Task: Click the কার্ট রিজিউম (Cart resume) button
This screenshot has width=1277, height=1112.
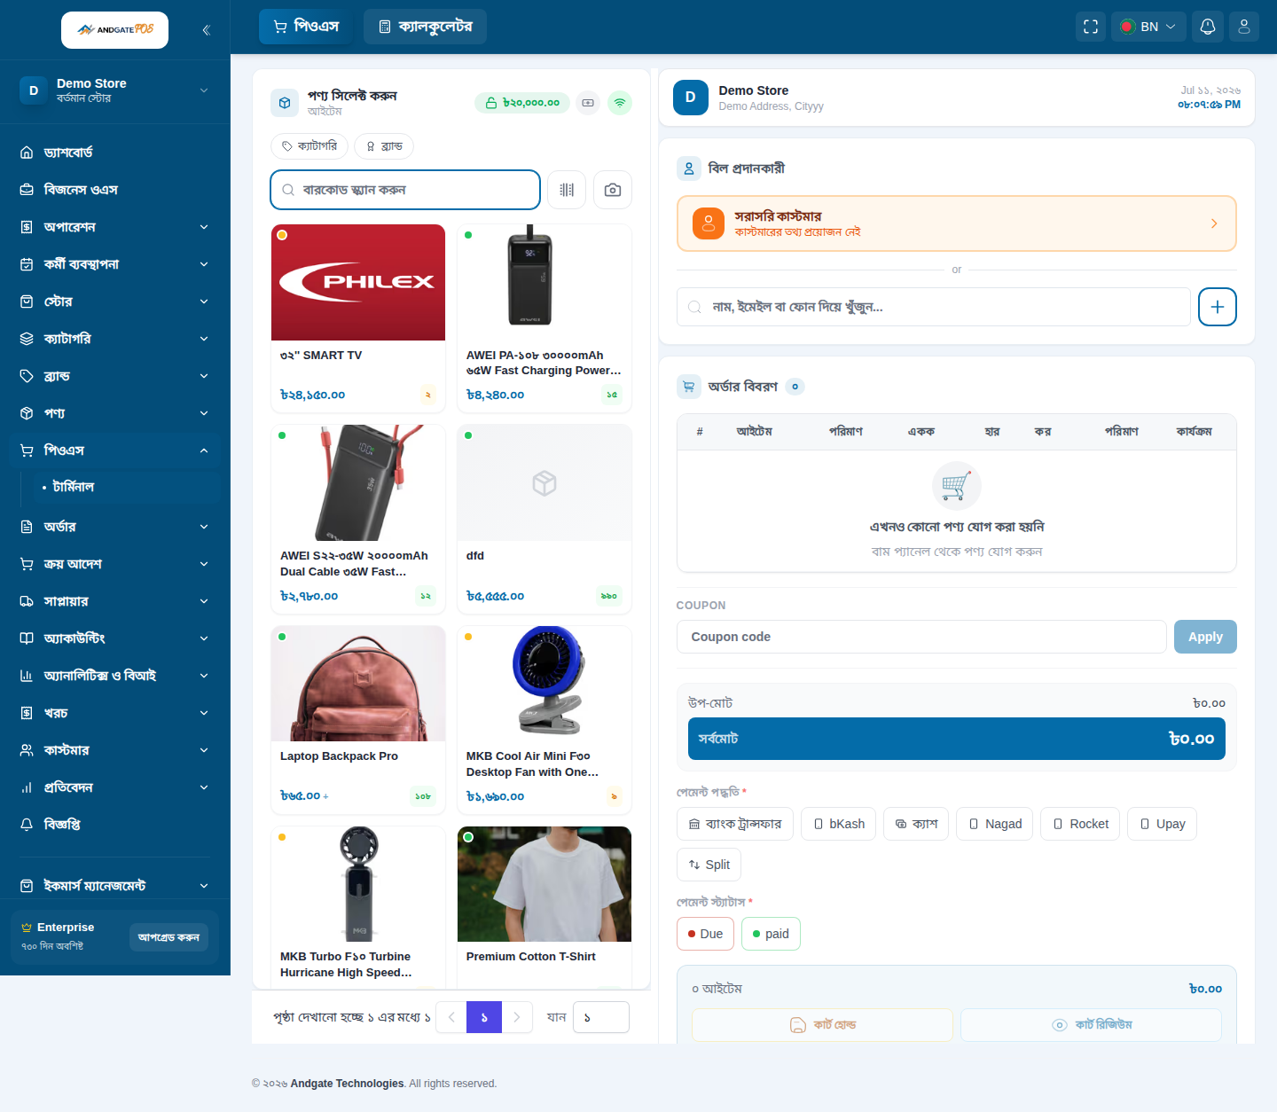Action: pos(1091,1025)
